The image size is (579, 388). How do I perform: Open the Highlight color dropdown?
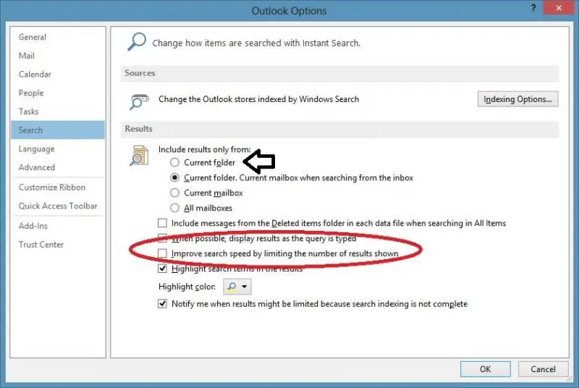237,287
